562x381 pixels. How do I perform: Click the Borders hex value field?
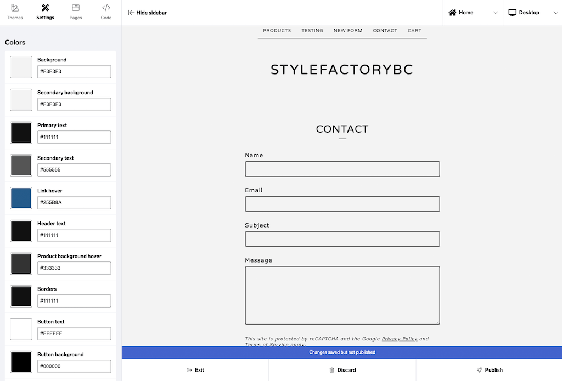tap(74, 301)
